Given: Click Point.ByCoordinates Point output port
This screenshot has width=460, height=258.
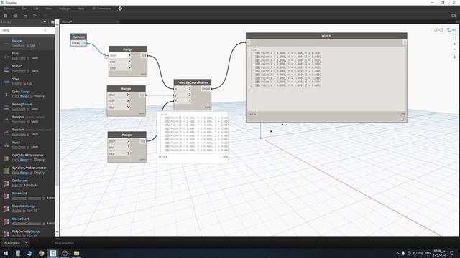Looking at the screenshot, I should pyautogui.click(x=206, y=88).
